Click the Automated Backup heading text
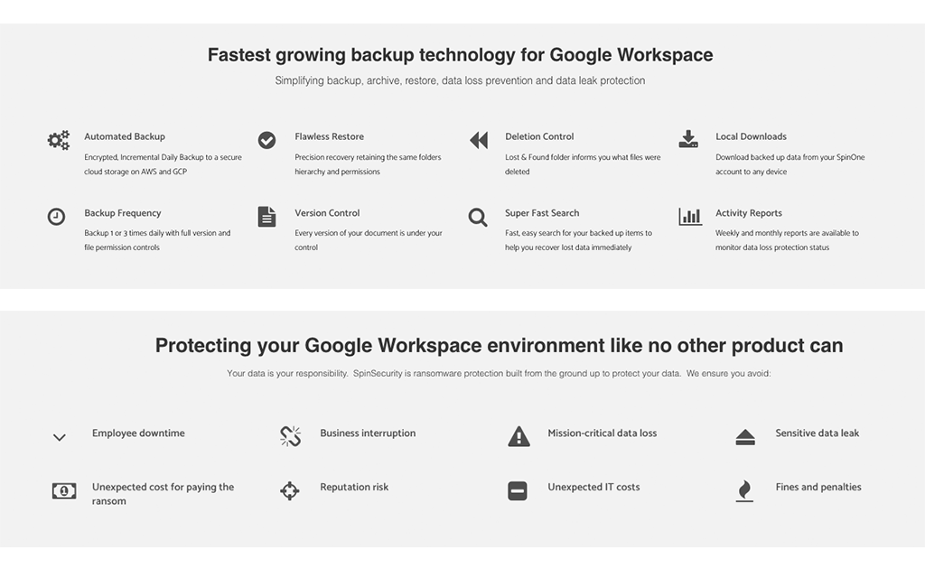 [125, 136]
